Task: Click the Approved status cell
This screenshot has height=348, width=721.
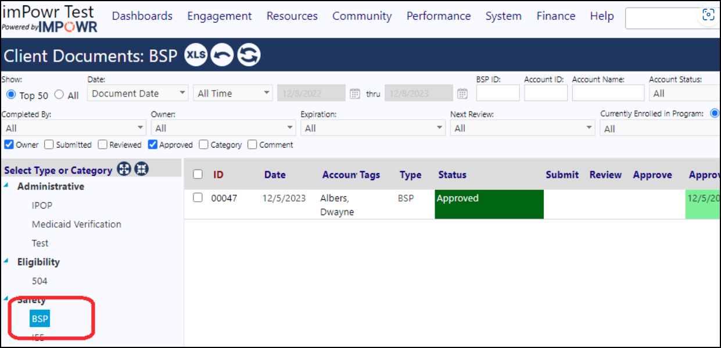Action: pos(489,205)
